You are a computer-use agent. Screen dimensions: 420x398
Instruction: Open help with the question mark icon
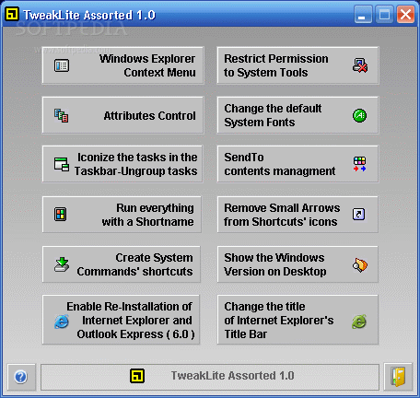click(x=21, y=377)
